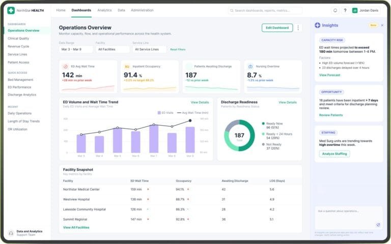
Task: Click Jordan Davis user avatar
Action: point(354,11)
